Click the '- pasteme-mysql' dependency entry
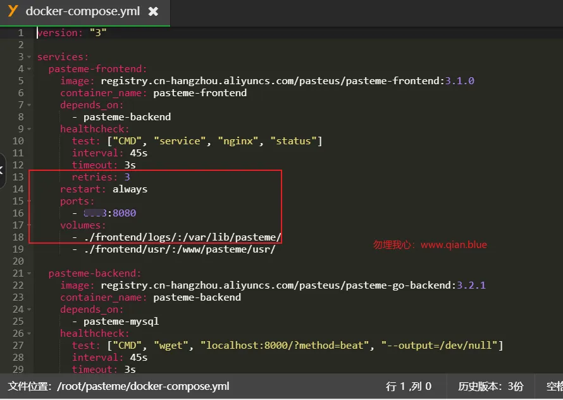Image resolution: width=563 pixels, height=400 pixels. click(115, 322)
